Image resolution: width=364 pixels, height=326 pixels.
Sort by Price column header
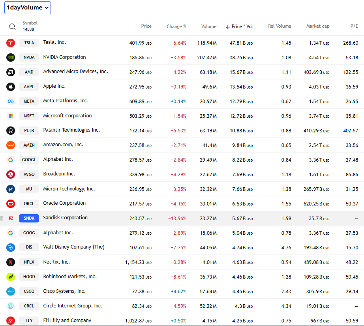tap(146, 26)
